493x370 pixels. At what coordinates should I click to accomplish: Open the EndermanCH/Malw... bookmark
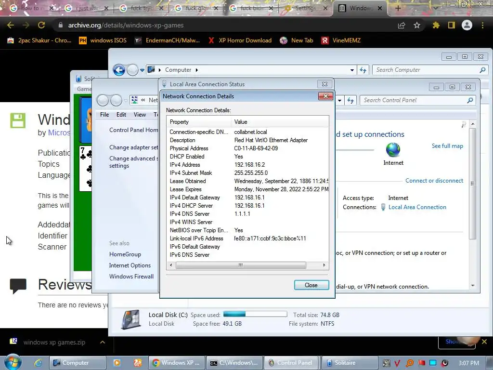[x=167, y=40]
